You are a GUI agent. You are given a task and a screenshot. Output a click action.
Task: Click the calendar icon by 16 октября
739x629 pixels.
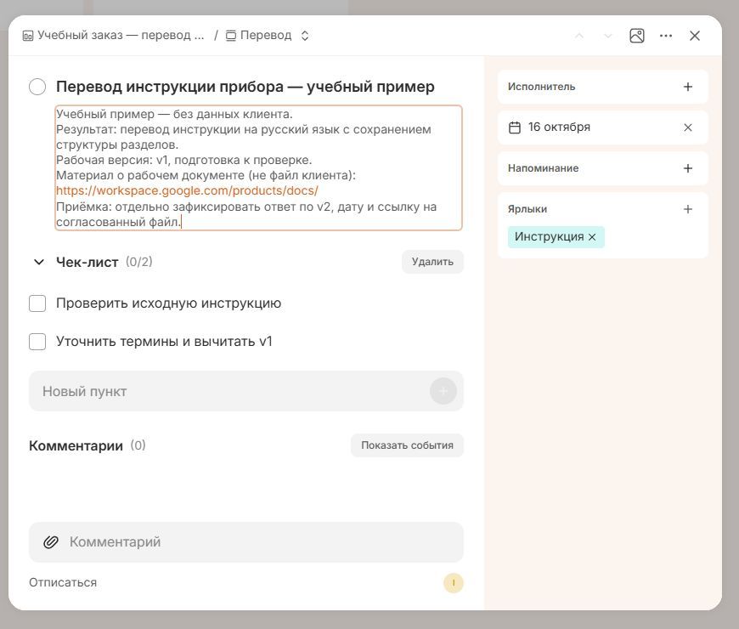tap(515, 127)
